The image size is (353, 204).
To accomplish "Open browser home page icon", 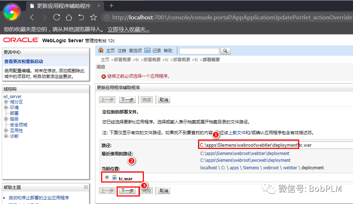I will pyautogui.click(x=69, y=17).
